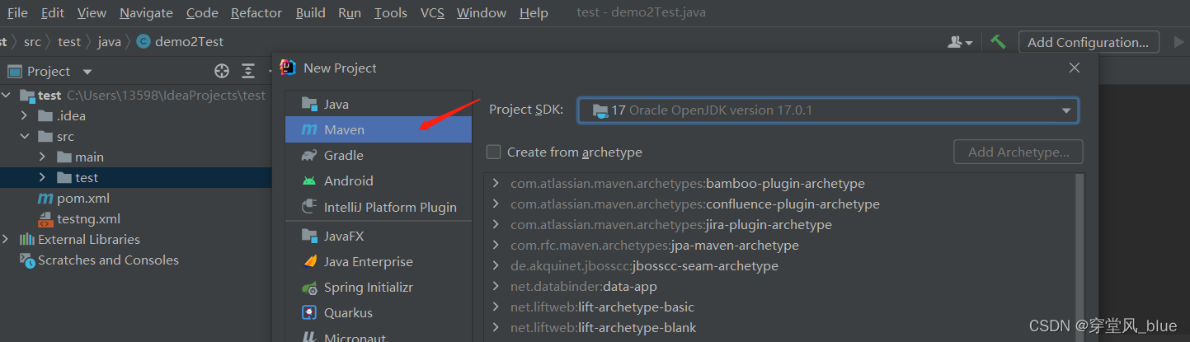The height and width of the screenshot is (342, 1190).
Task: Open the View menu
Action: (92, 12)
